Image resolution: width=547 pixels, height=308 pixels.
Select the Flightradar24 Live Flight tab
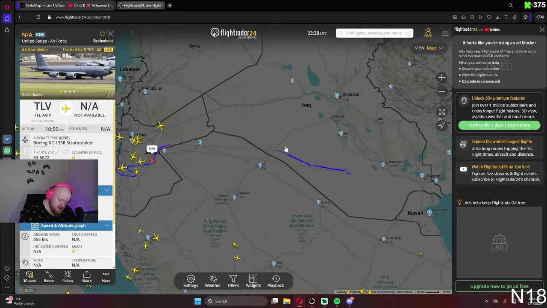pos(140,5)
